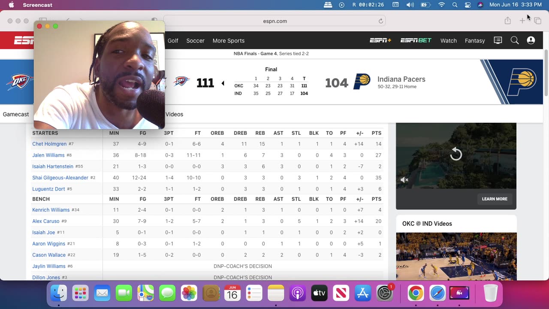Open Mail from the Dock
The height and width of the screenshot is (309, 549).
click(x=102, y=293)
